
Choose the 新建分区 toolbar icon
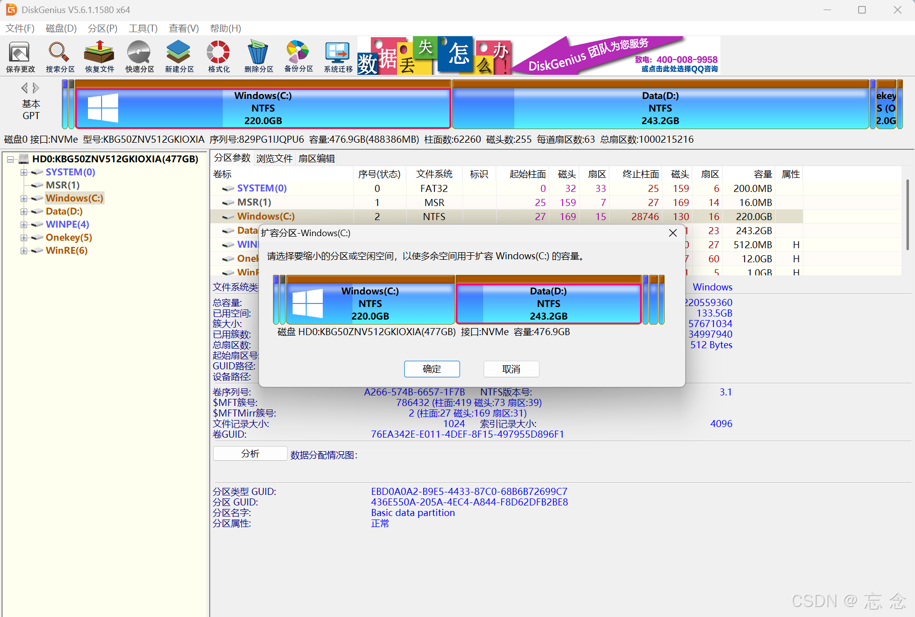[179, 56]
